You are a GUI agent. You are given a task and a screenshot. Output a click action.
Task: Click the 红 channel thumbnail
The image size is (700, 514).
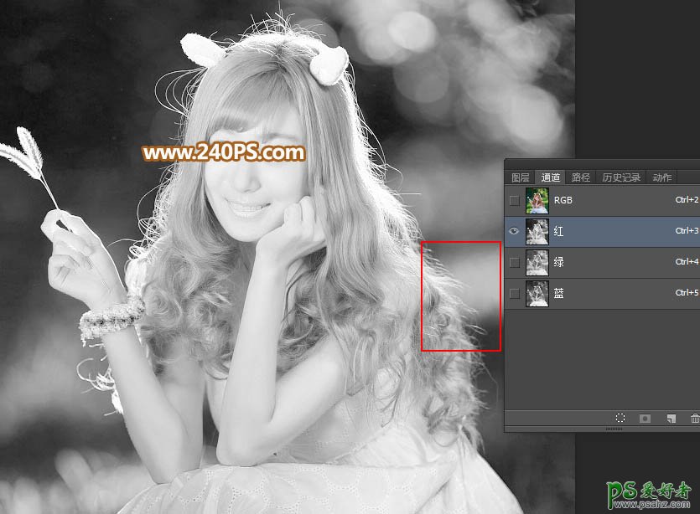click(x=537, y=231)
